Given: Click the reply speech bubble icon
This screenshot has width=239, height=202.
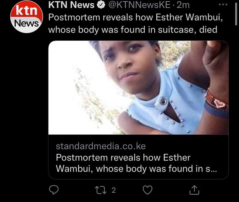Looking at the screenshot, I should pos(54,190).
